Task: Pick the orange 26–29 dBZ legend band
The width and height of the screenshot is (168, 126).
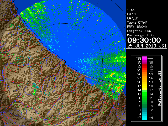Action: coord(144,74)
